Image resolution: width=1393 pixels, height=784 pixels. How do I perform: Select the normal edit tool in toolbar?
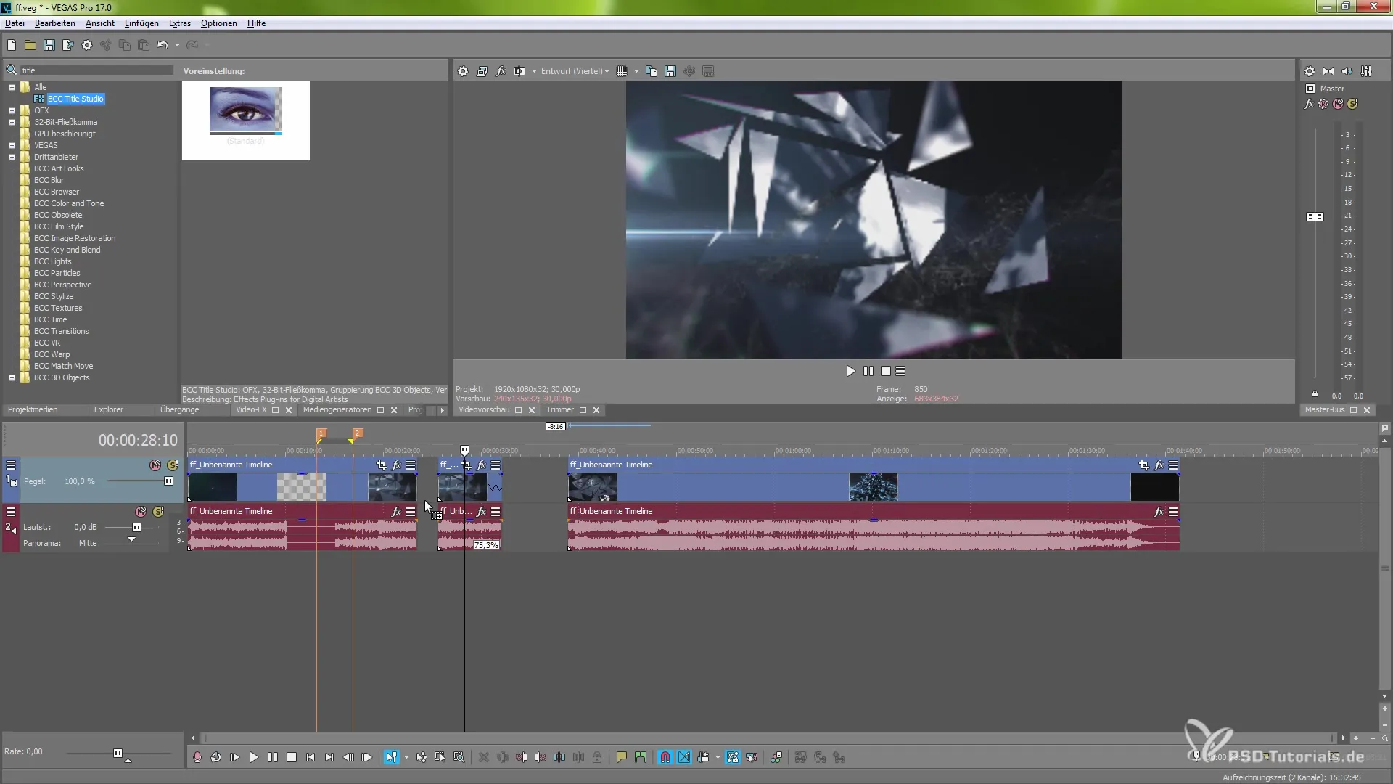pyautogui.click(x=392, y=757)
